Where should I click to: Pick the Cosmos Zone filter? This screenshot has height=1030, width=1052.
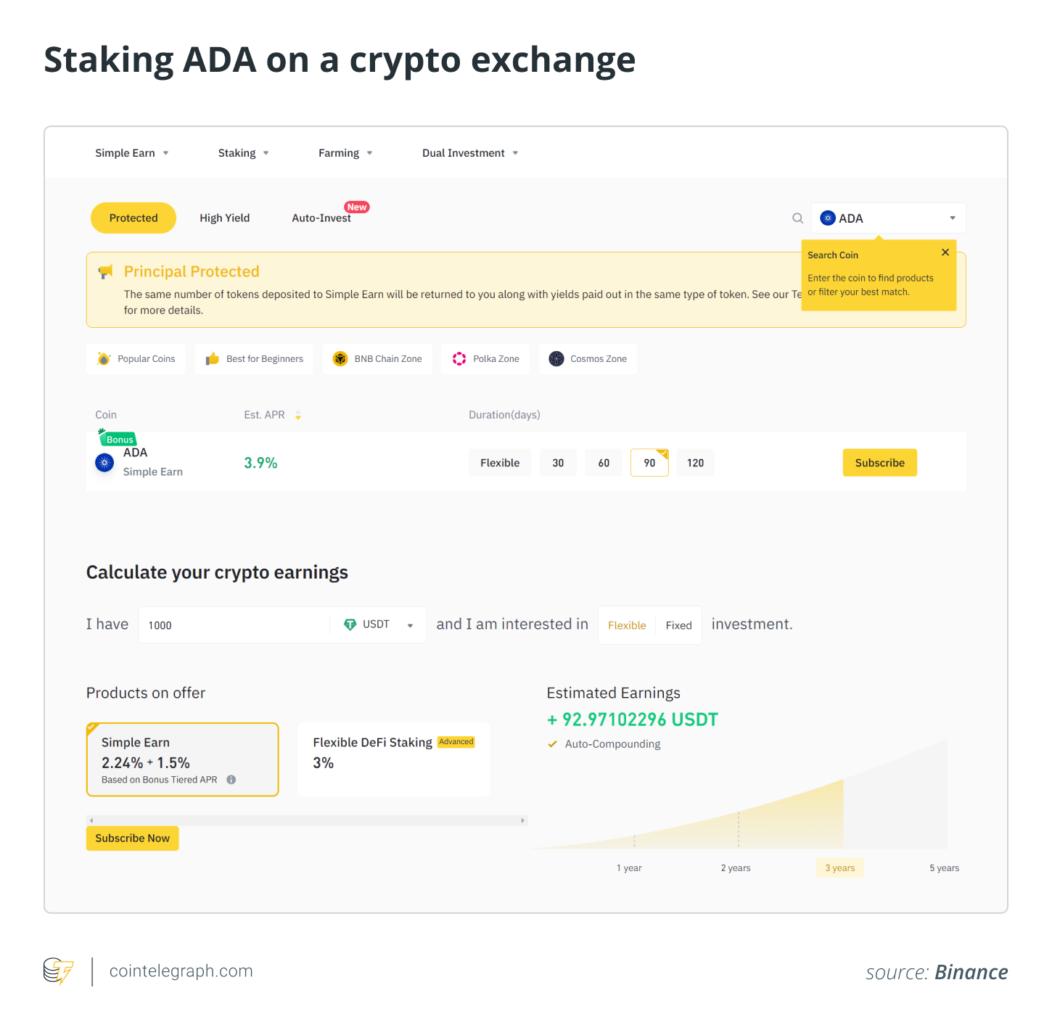point(588,358)
